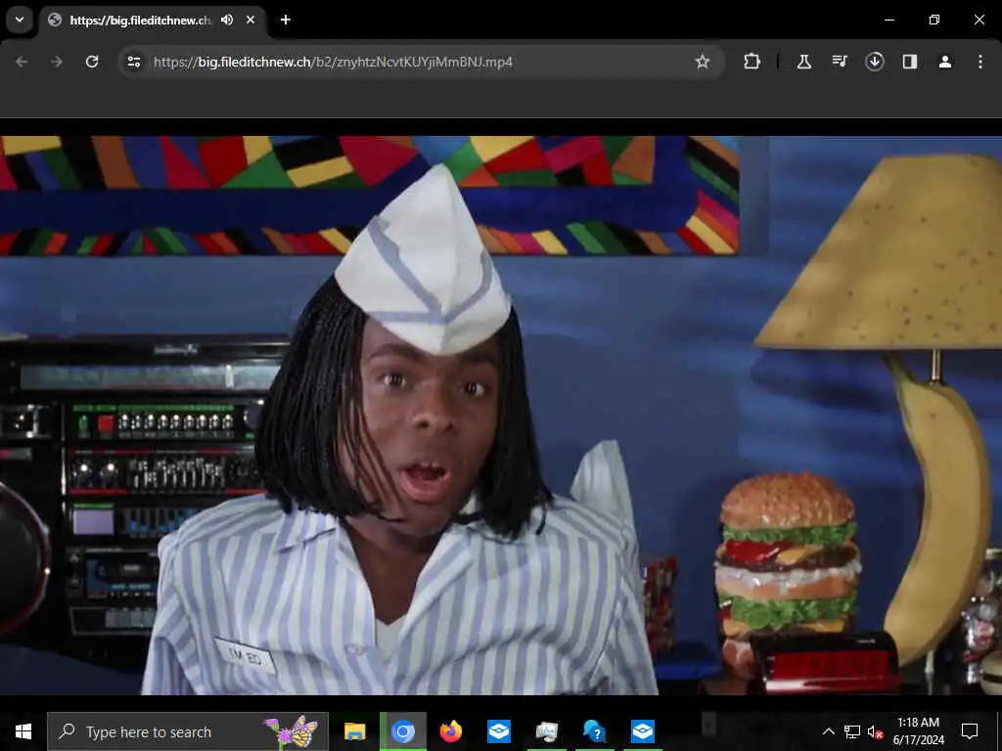
Task: Restore down the browser window
Action: coord(934,20)
